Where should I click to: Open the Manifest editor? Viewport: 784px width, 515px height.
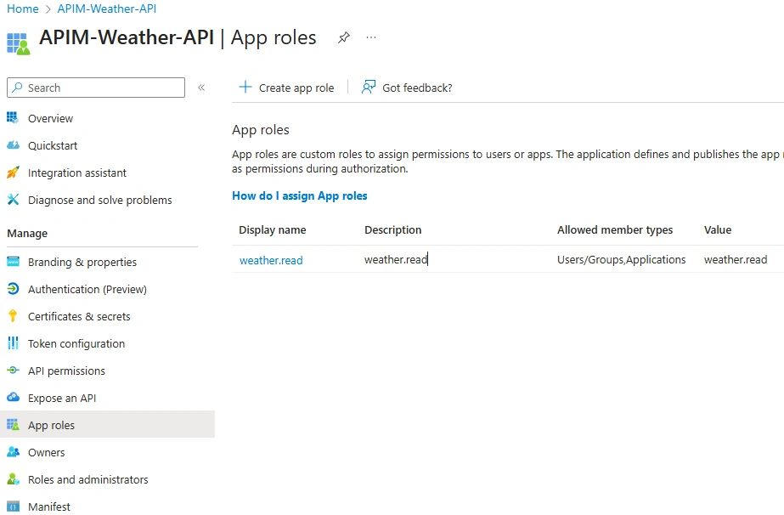[49, 507]
